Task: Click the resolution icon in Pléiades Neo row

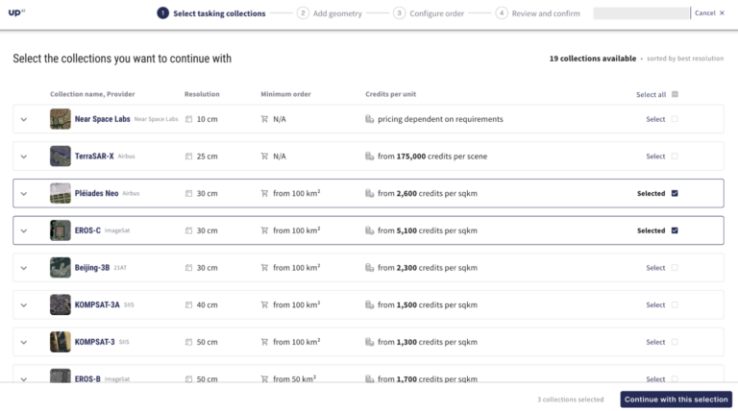Action: [x=189, y=193]
